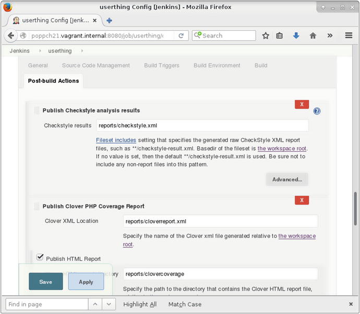Find previous match arrow in find bar

tap(95, 304)
